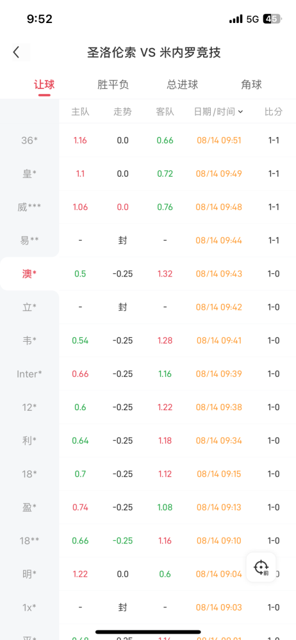Tap the back arrow icon
Screen dimensions: 296x640
(17, 52)
